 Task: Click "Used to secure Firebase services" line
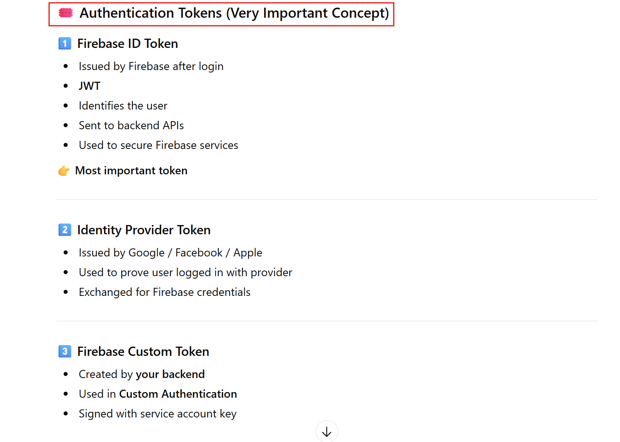(x=158, y=145)
